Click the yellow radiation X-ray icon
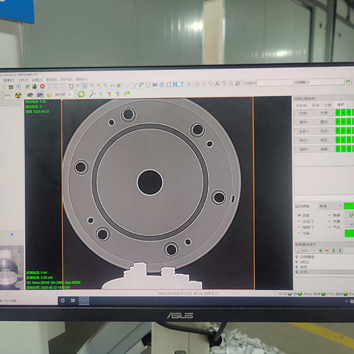Image resolution: width=354 pixels, height=354 pixels. click(x=18, y=95)
